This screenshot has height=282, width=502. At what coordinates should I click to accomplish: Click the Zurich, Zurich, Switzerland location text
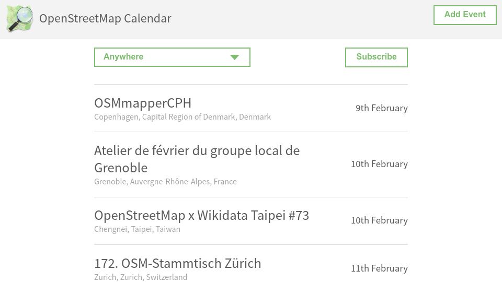coord(141,277)
